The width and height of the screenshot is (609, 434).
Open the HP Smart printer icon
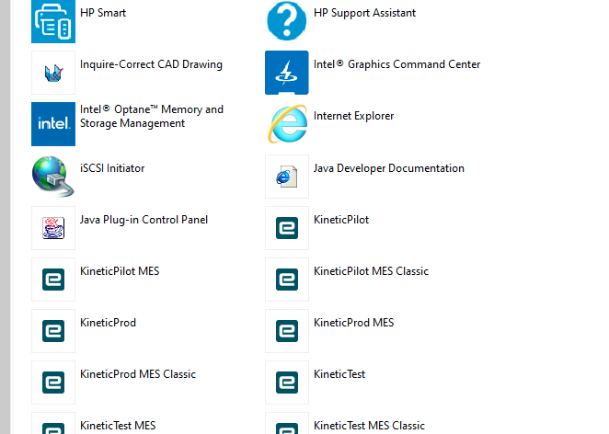tap(53, 21)
